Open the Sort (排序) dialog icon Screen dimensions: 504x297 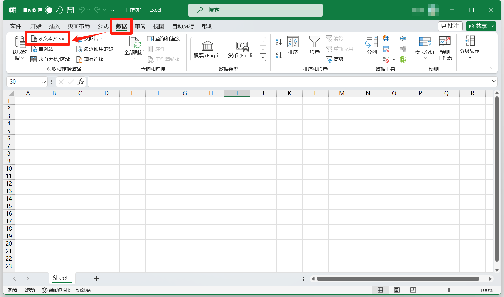click(x=293, y=42)
